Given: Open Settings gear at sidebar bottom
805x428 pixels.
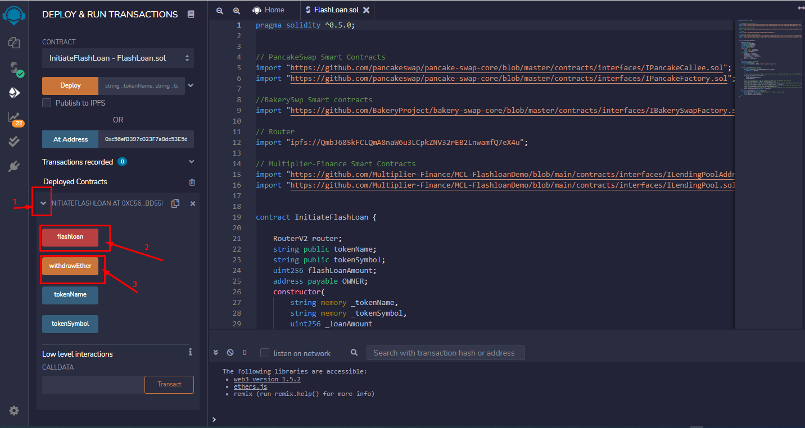Looking at the screenshot, I should coord(14,411).
